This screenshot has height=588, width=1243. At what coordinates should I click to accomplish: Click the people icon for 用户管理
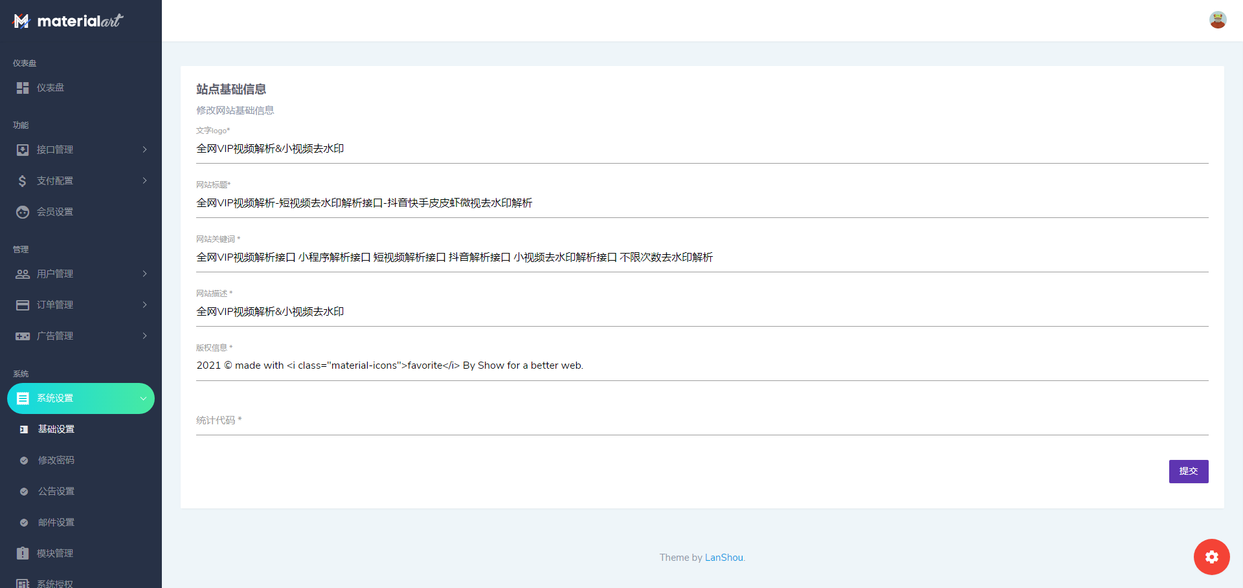click(23, 274)
